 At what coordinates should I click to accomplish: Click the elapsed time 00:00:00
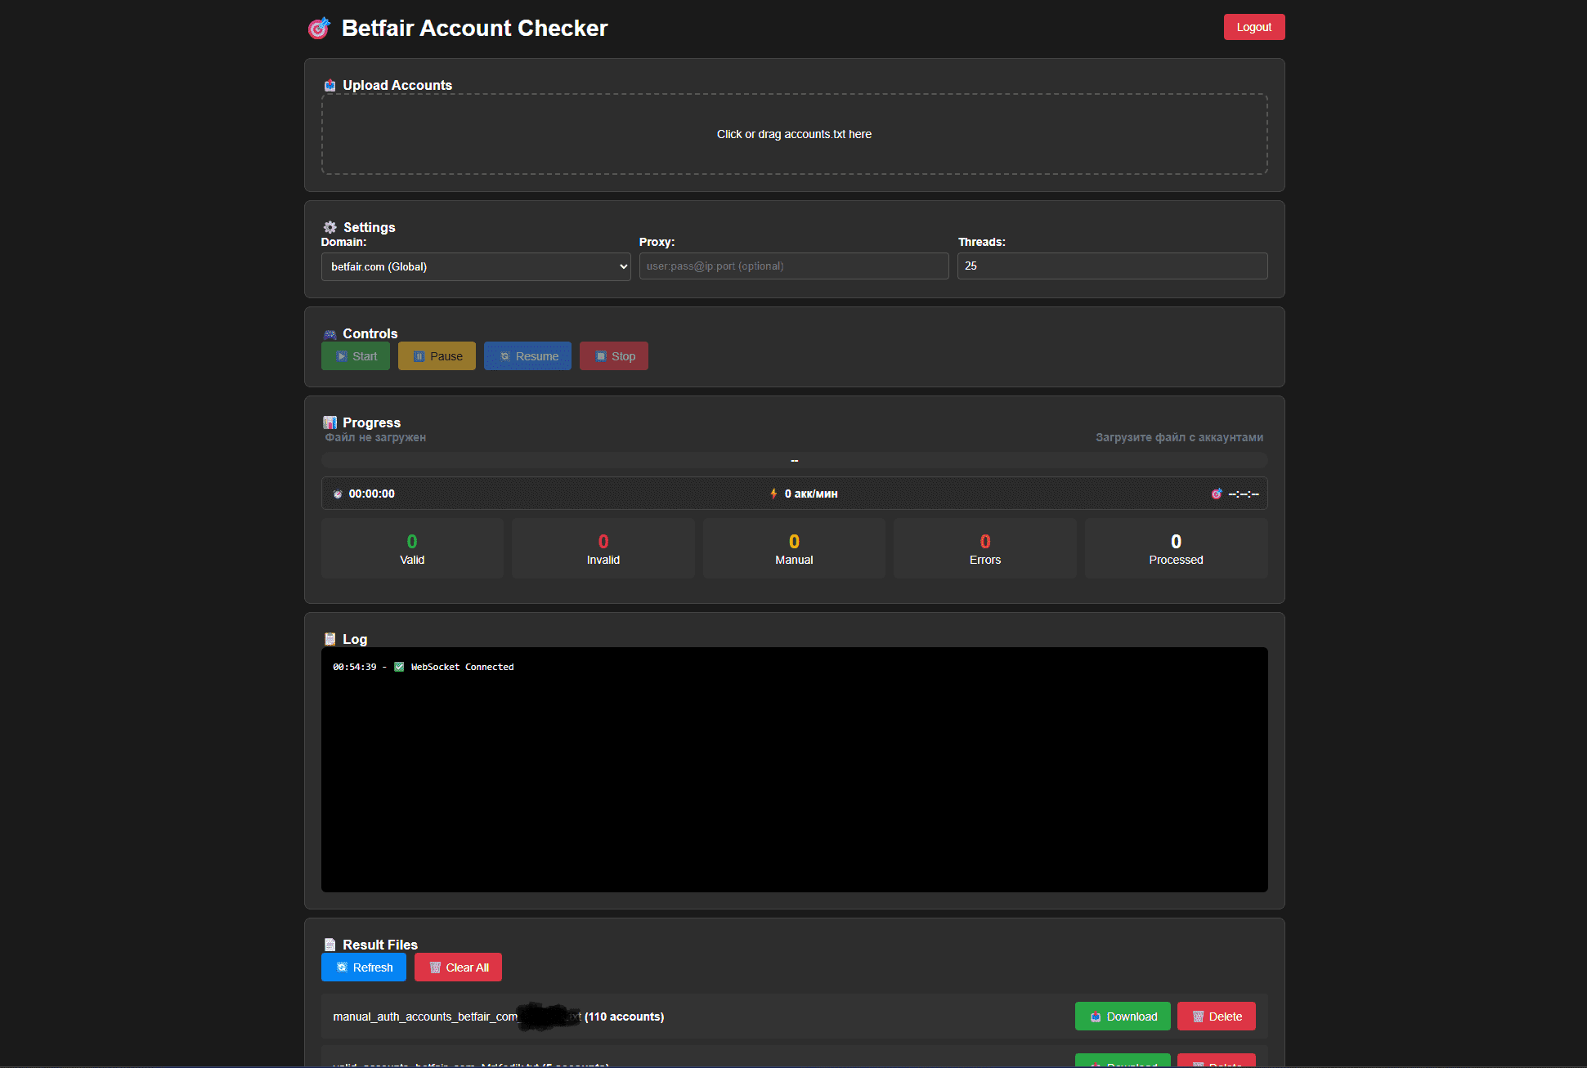pos(371,494)
